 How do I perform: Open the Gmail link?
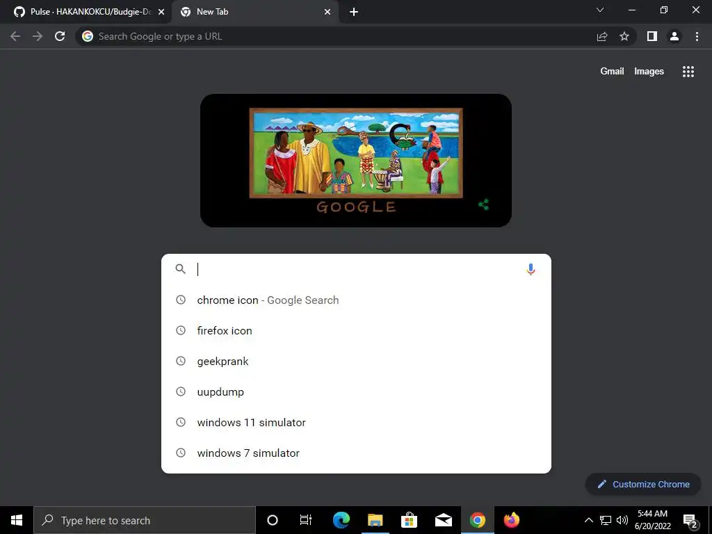[612, 72]
